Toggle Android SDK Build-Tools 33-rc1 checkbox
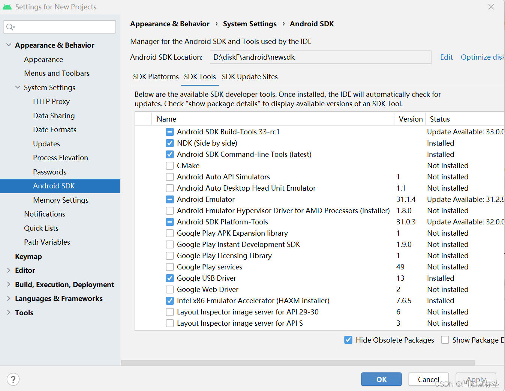The height and width of the screenshot is (391, 505). 170,132
